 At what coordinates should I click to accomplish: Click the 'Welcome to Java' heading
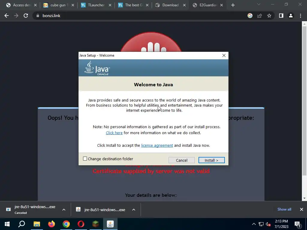[153, 85]
